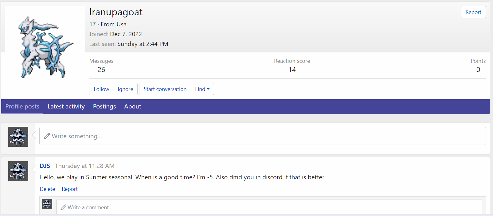Open the Postings tab

104,106
